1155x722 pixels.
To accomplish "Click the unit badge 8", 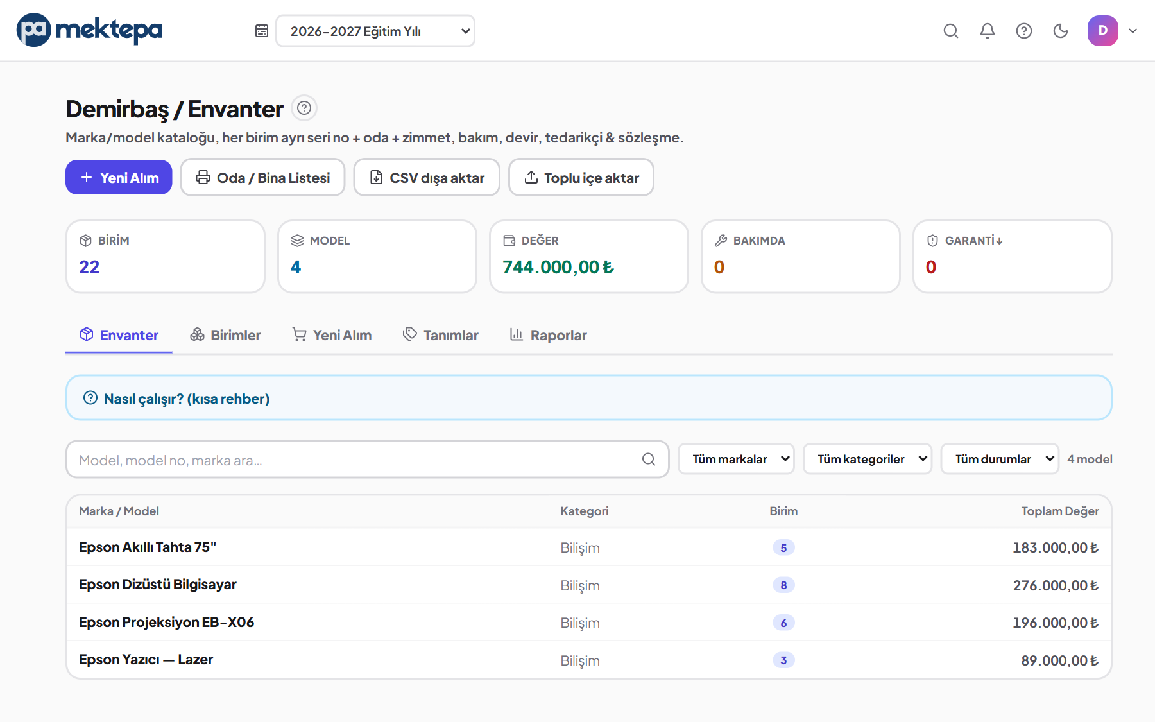I will pyautogui.click(x=783, y=585).
